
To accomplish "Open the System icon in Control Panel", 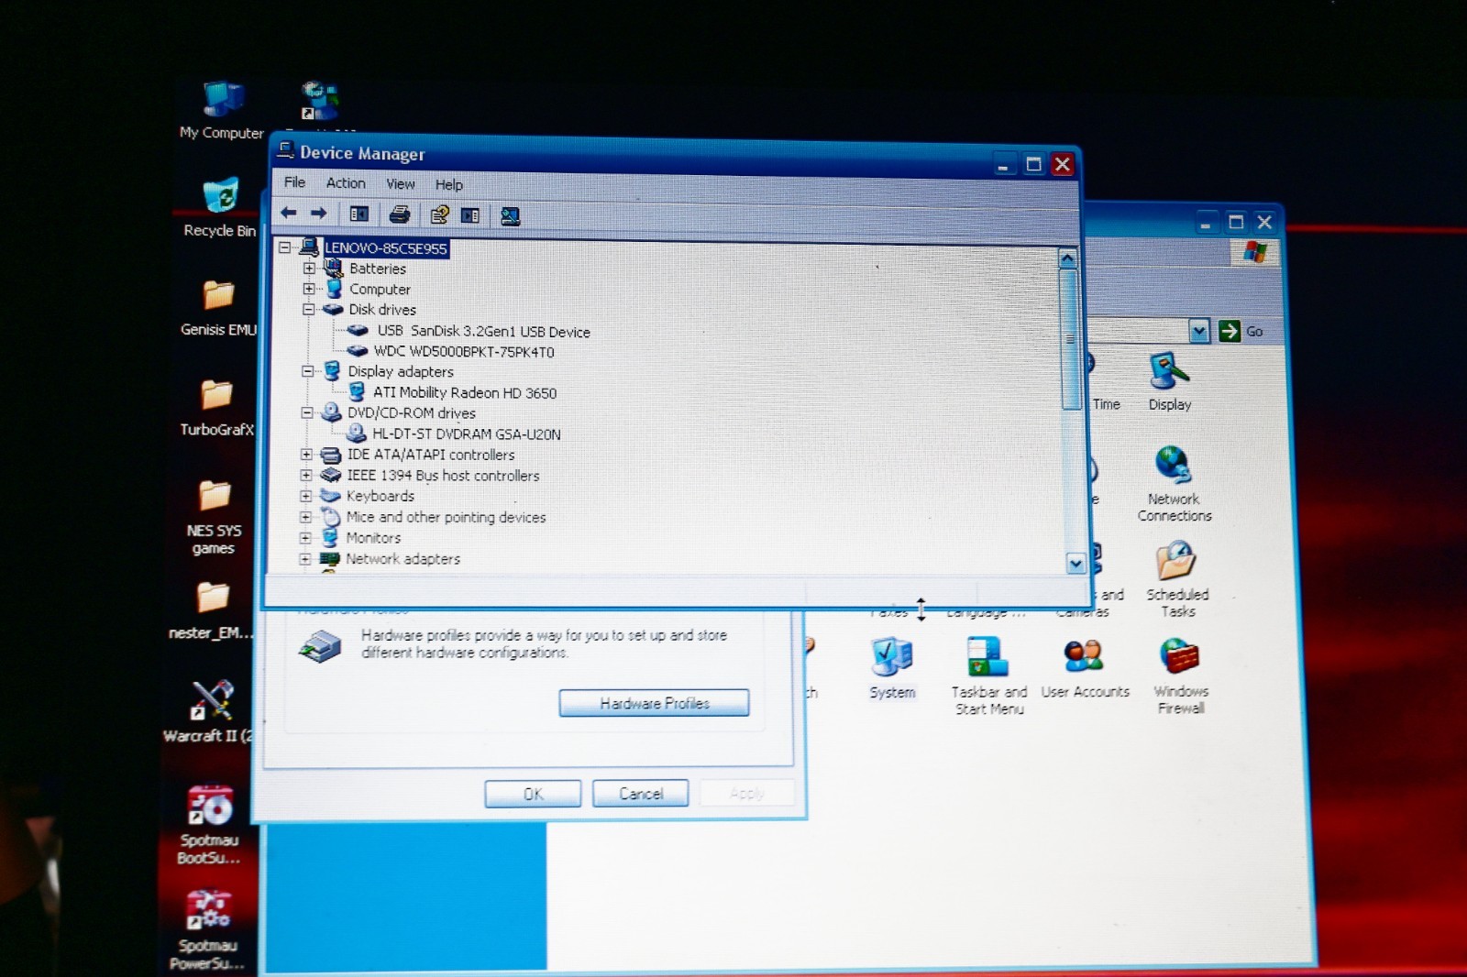I will coord(892,668).
